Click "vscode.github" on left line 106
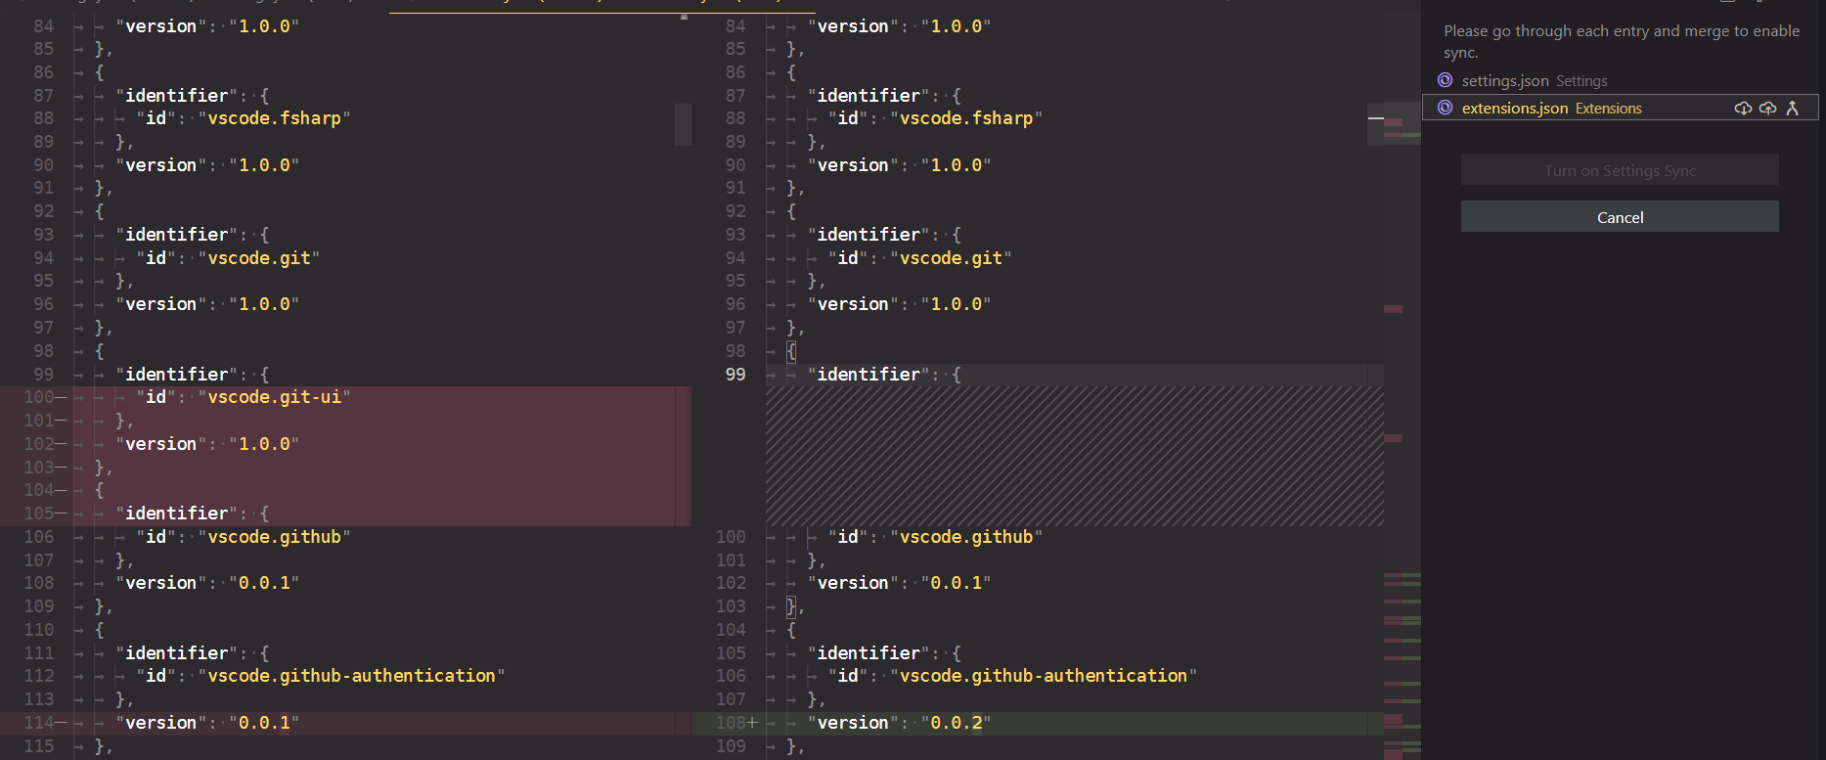This screenshot has height=760, width=1826. pyautogui.click(x=275, y=537)
